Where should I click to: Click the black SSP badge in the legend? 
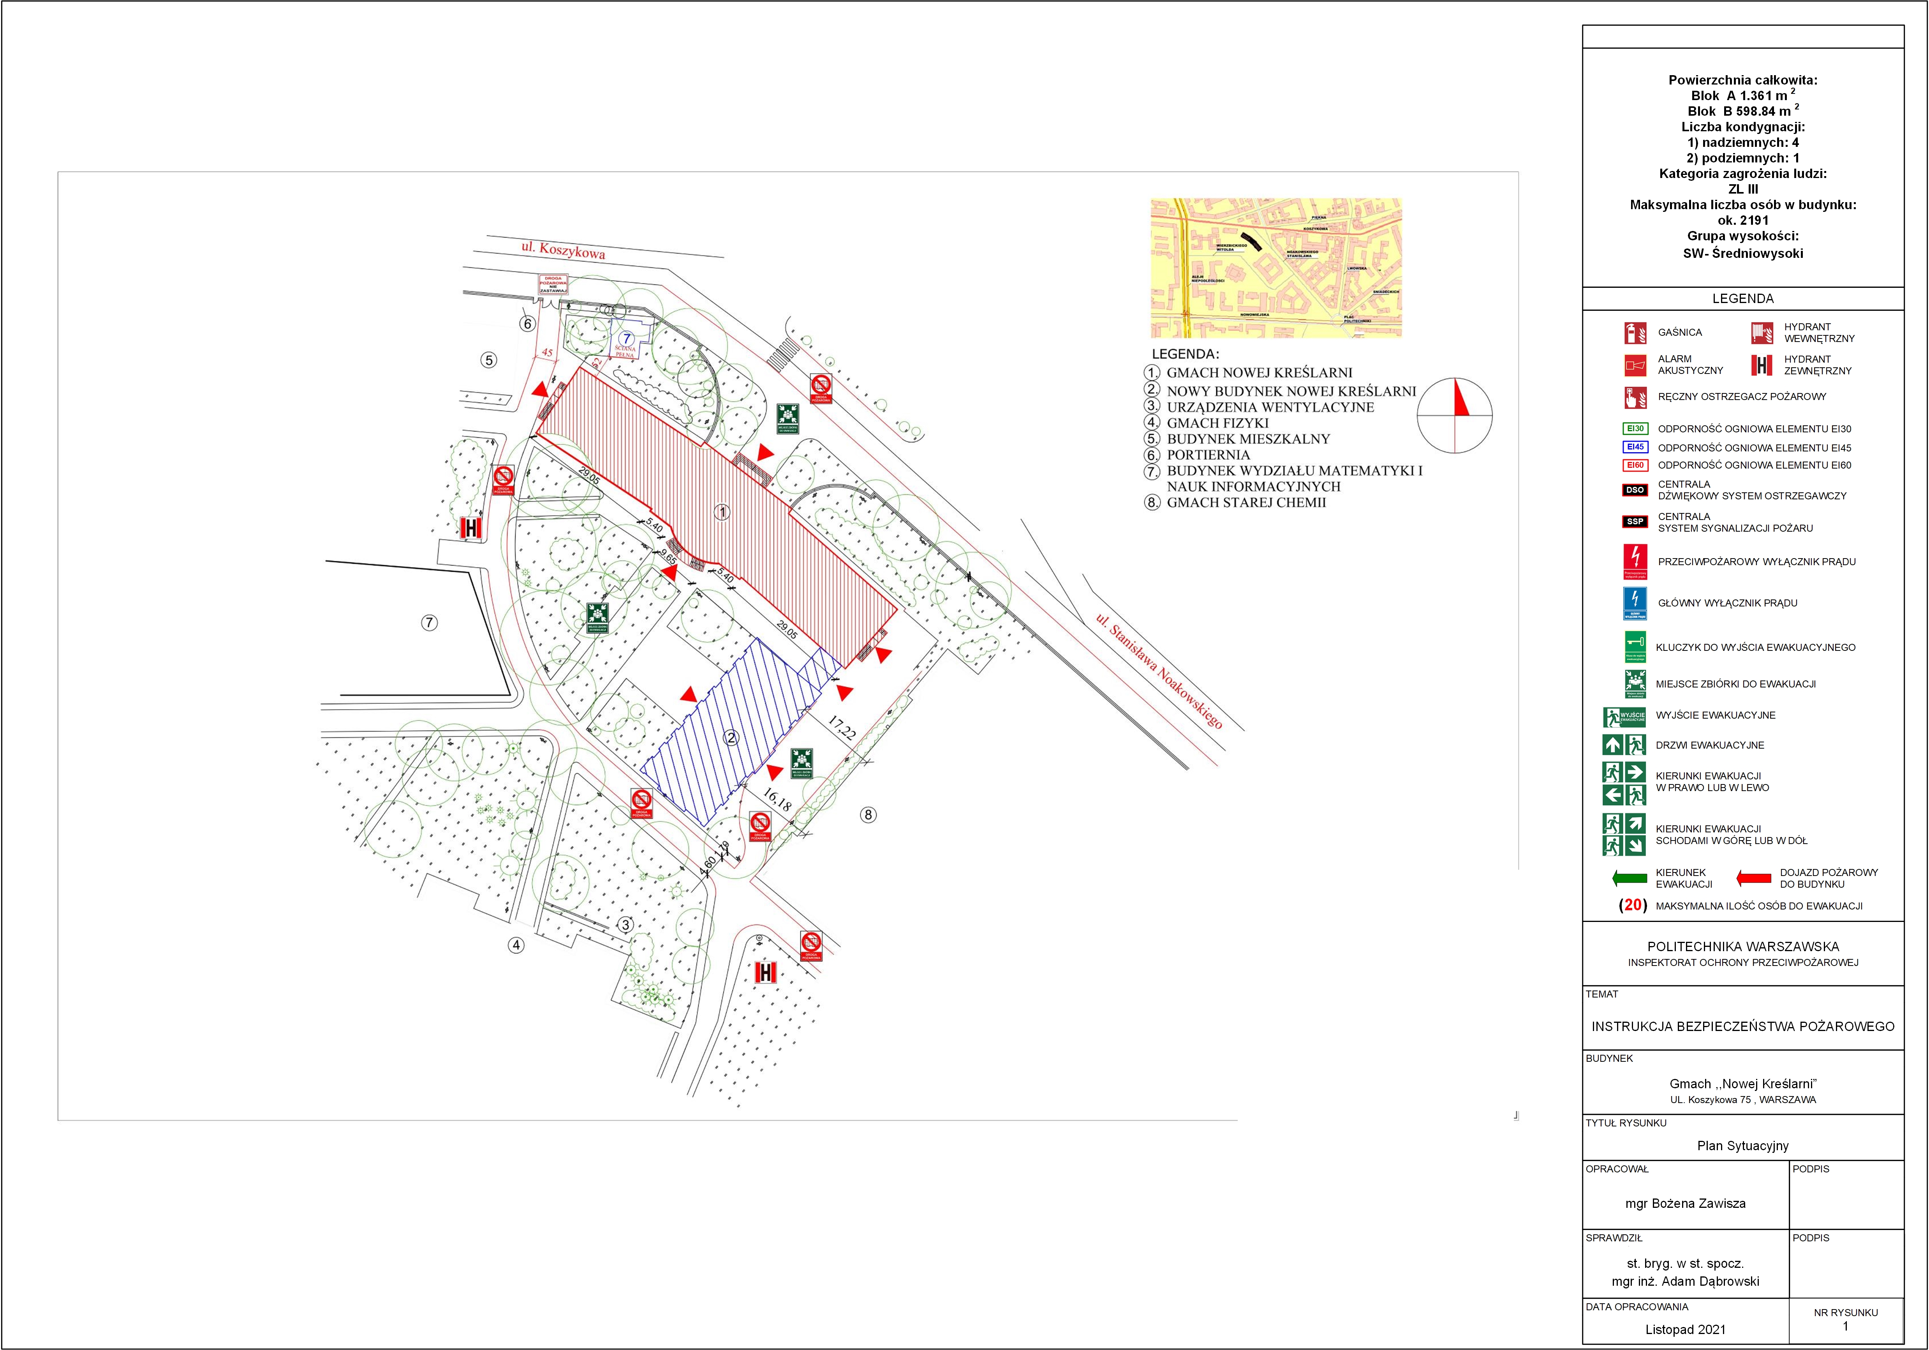pyautogui.click(x=1635, y=522)
